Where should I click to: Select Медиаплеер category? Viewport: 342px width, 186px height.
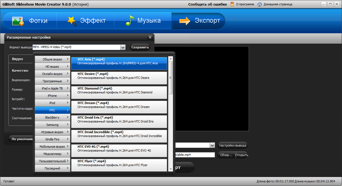pos(52,154)
